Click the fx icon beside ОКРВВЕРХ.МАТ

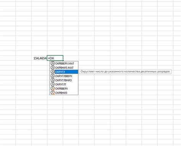[53, 63]
